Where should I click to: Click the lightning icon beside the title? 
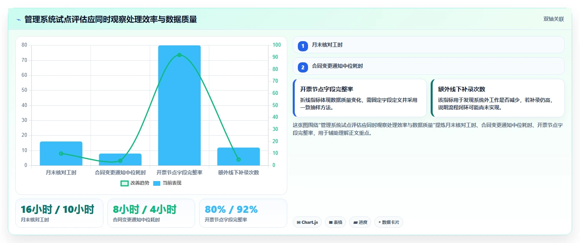pos(18,20)
